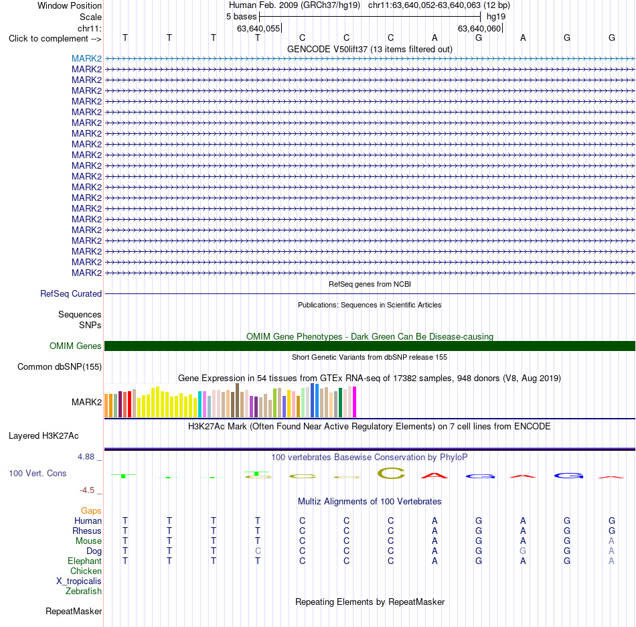This screenshot has width=636, height=627.
Task: Click the OMIM Genes label
Action: click(75, 346)
